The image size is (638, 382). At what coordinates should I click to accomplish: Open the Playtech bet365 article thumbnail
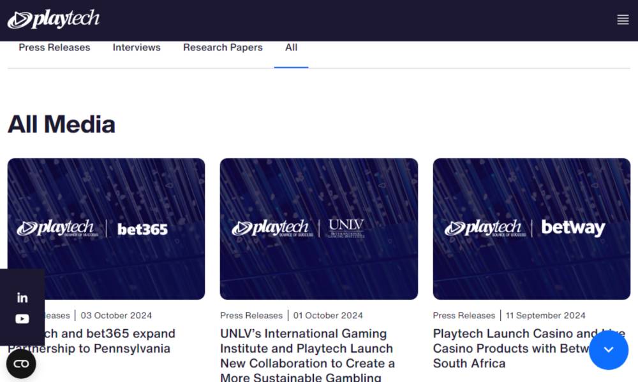click(x=106, y=229)
